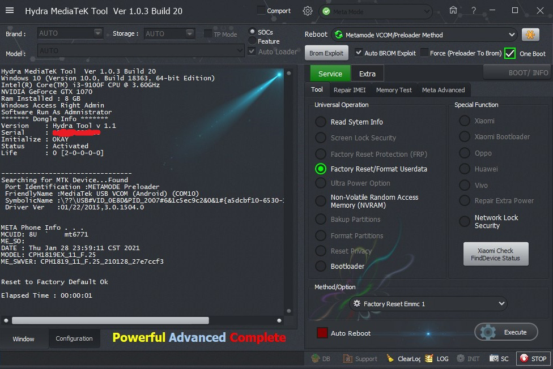Screen dimensions: 553x369
Task: Uncheck Auto BROM Exploit
Action: [x=358, y=53]
